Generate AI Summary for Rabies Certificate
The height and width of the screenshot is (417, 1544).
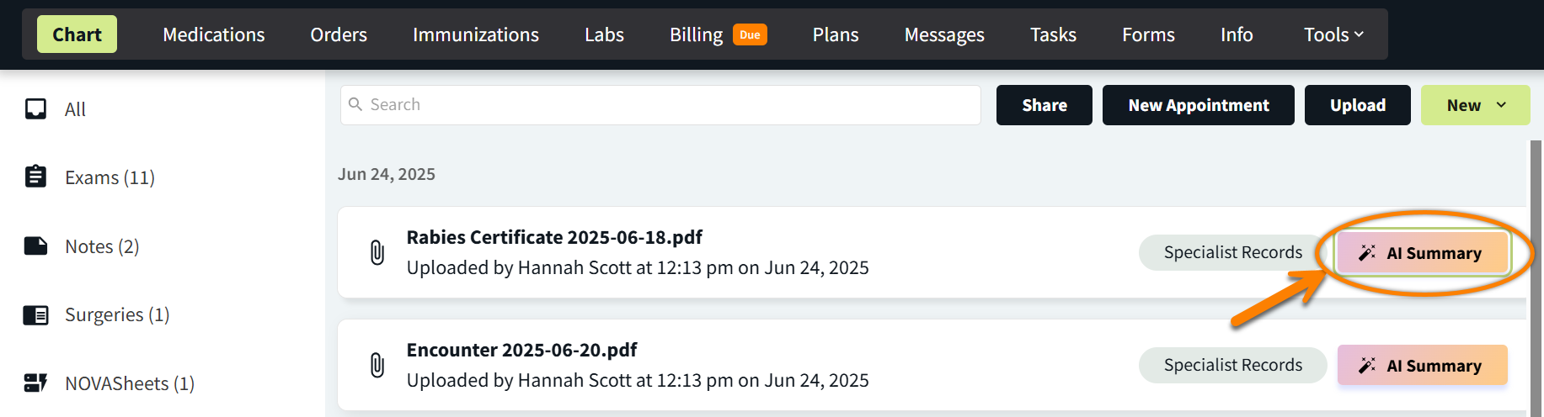(1422, 253)
